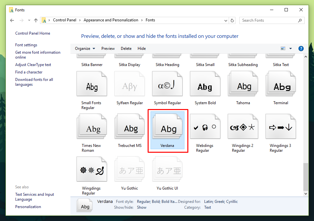Screen dimensions: 314x221
Task: Open Control Panel Home link
Action: coord(33,33)
